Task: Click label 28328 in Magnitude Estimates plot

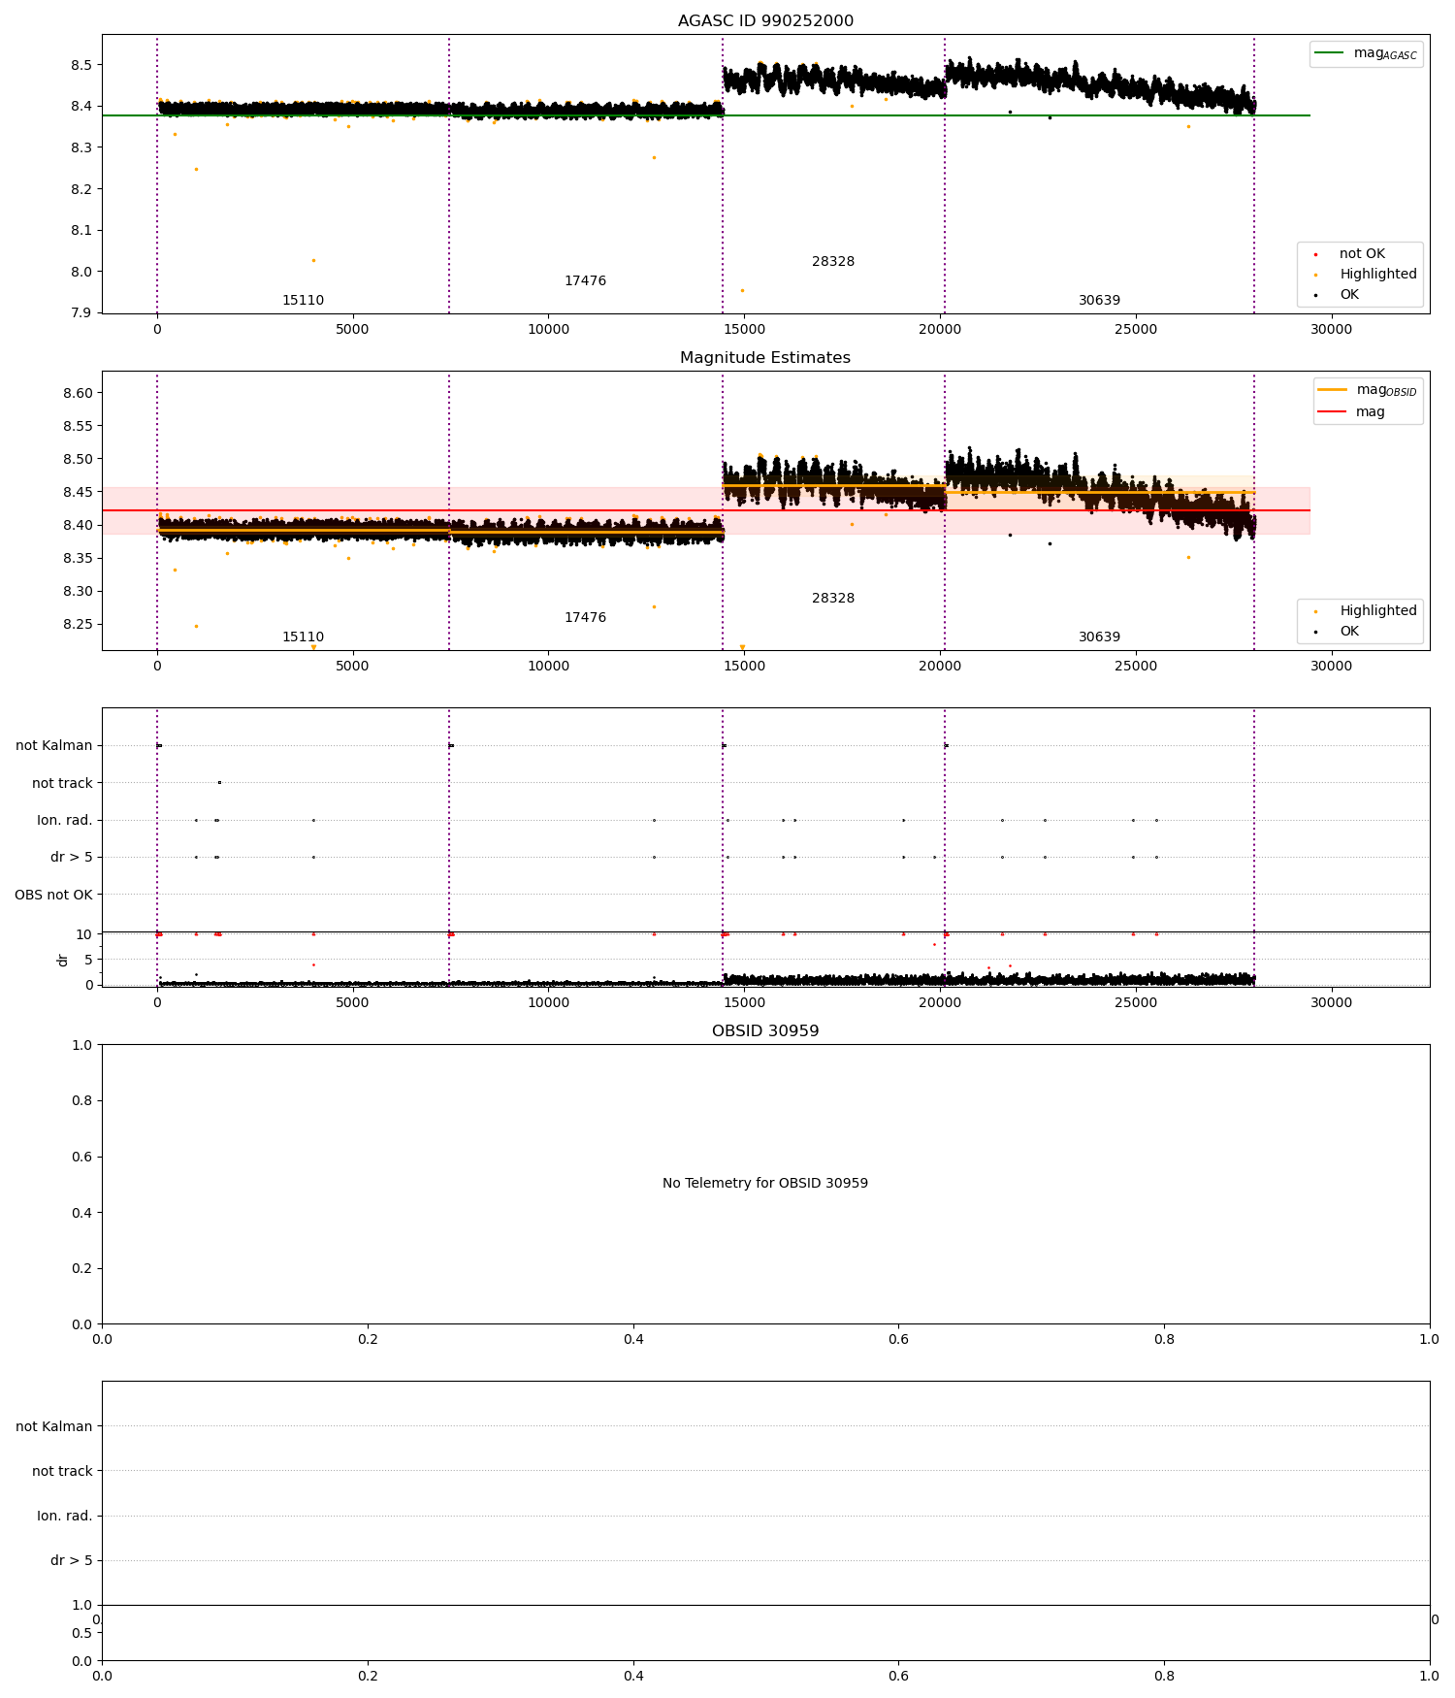Action: (833, 599)
